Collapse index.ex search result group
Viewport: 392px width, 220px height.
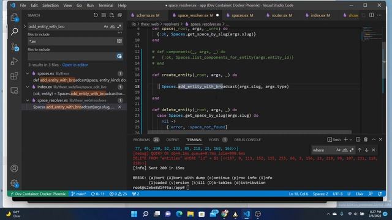click(x=28, y=87)
